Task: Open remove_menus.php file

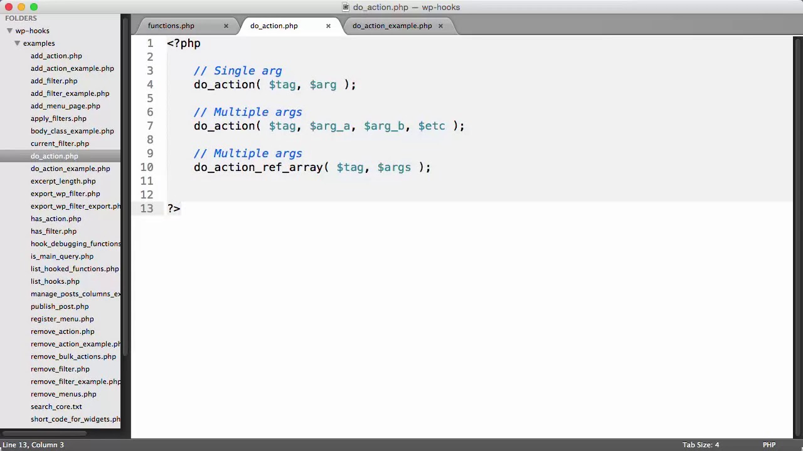Action: pos(63,394)
